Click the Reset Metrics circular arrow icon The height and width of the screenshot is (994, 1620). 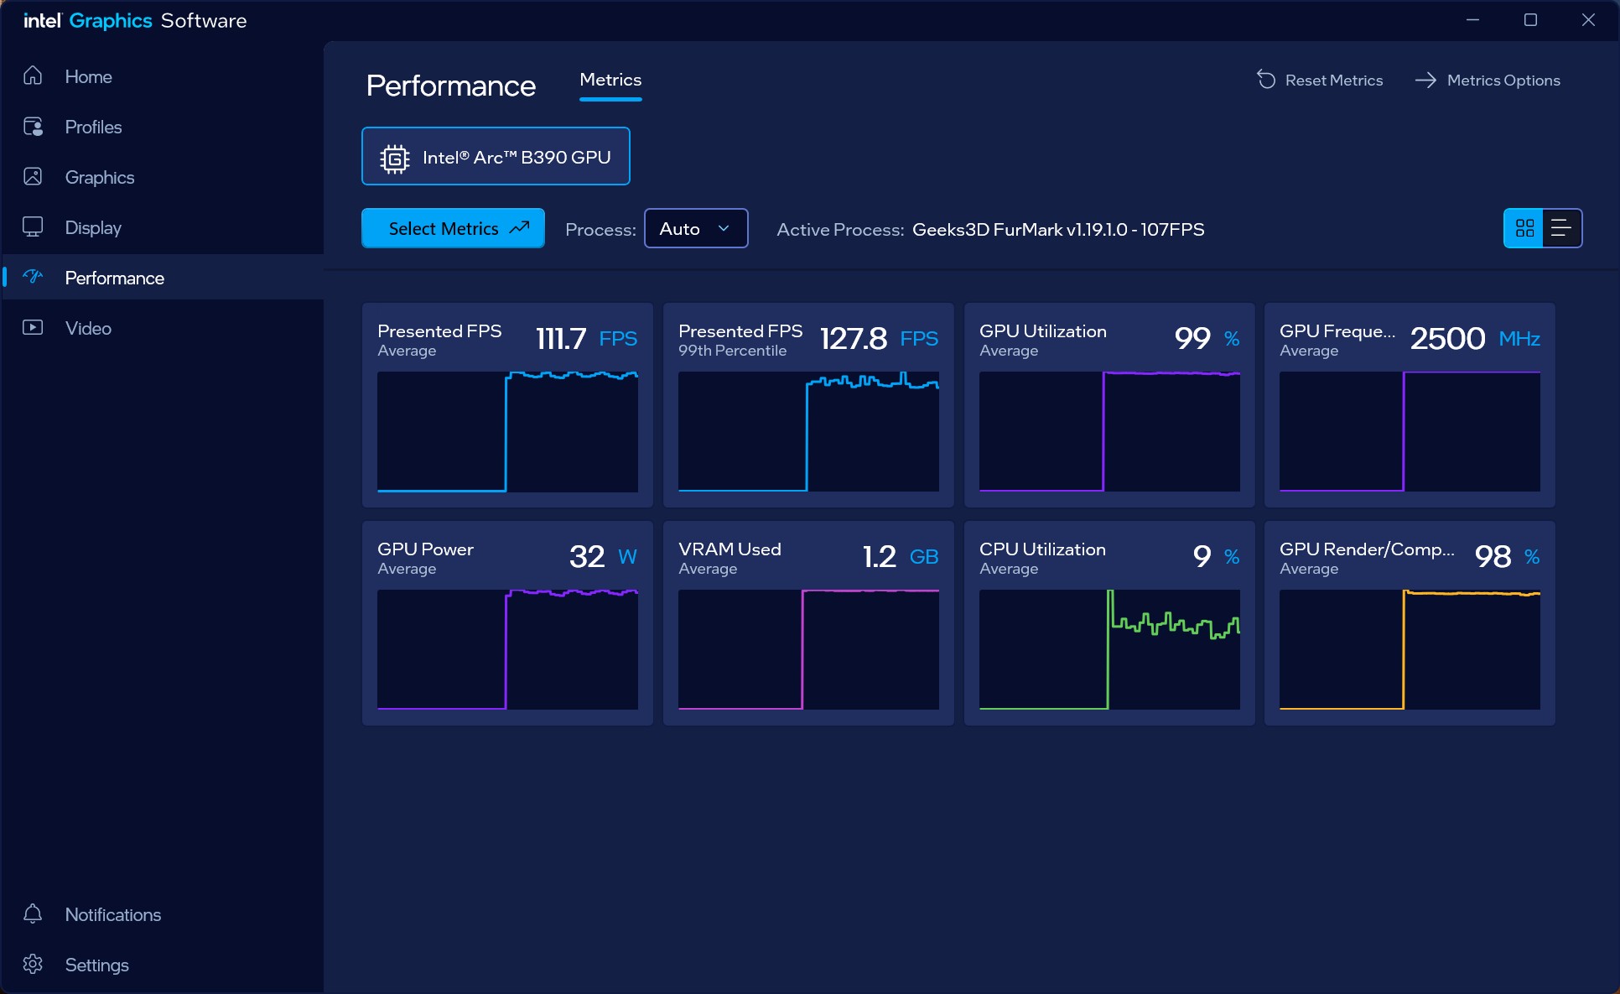pyautogui.click(x=1266, y=80)
